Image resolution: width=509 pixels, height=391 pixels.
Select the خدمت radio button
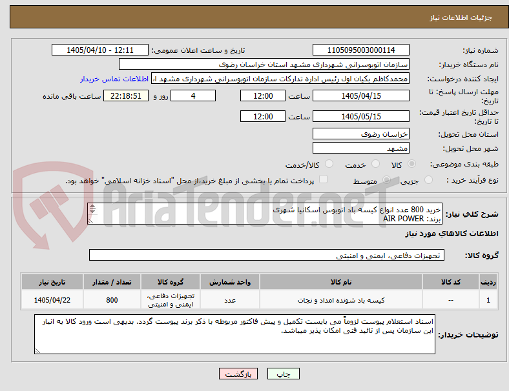click(375, 164)
